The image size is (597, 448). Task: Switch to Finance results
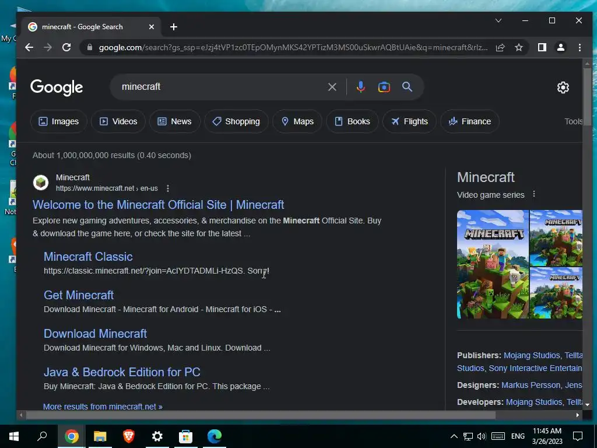470,121
